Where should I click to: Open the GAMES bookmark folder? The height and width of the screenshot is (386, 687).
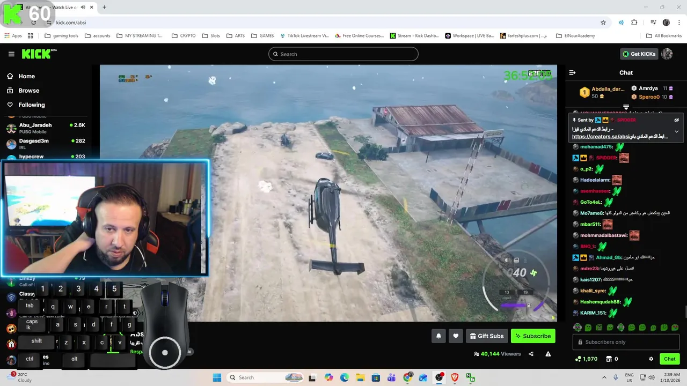click(262, 36)
